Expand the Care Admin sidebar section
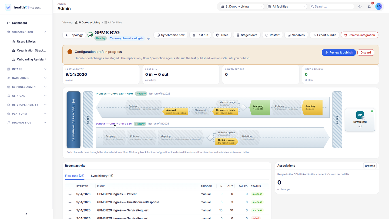Viewport: 389px width, 219px height. click(x=26, y=78)
